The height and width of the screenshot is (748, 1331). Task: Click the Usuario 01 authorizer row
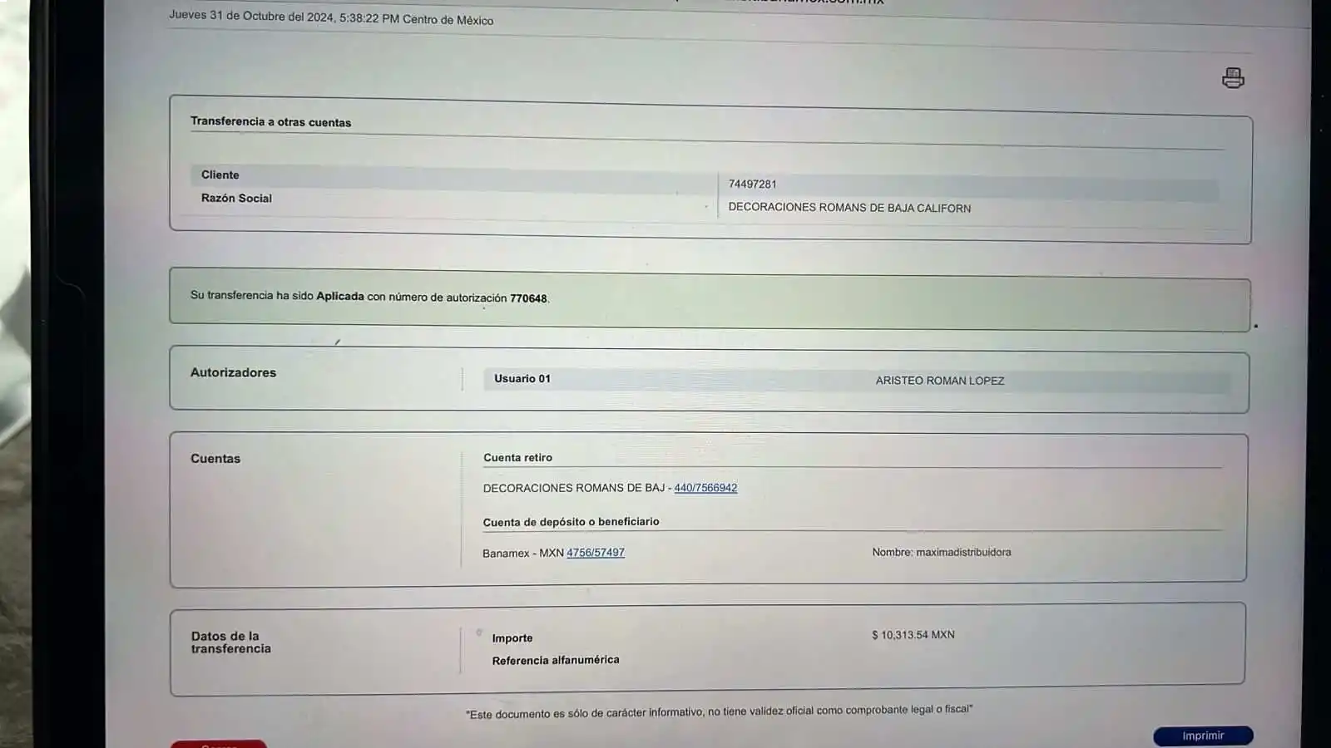point(522,379)
